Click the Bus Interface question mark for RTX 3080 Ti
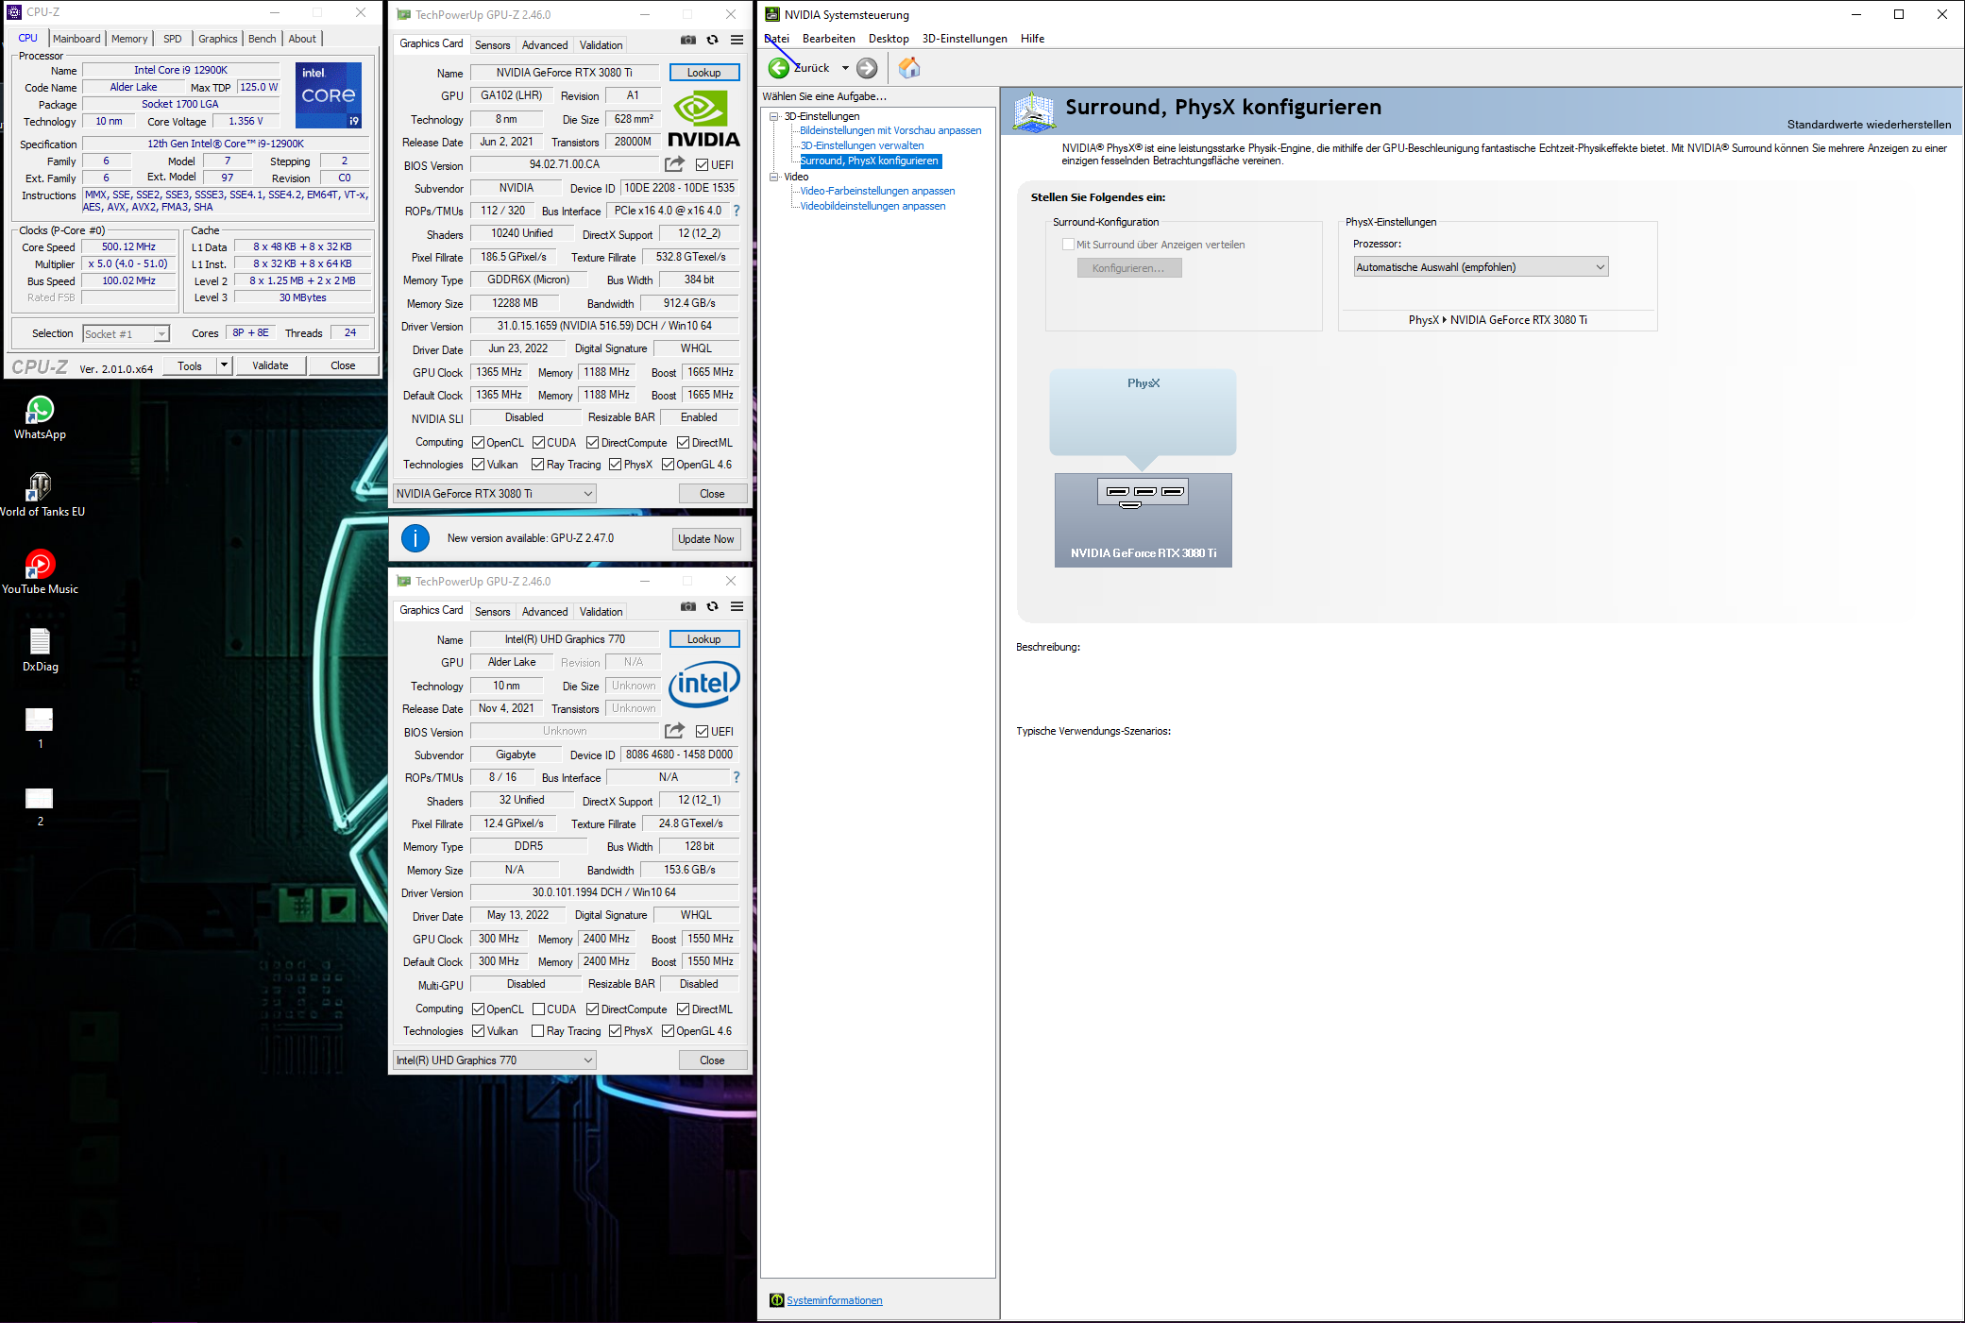This screenshot has width=1965, height=1323. click(x=737, y=211)
